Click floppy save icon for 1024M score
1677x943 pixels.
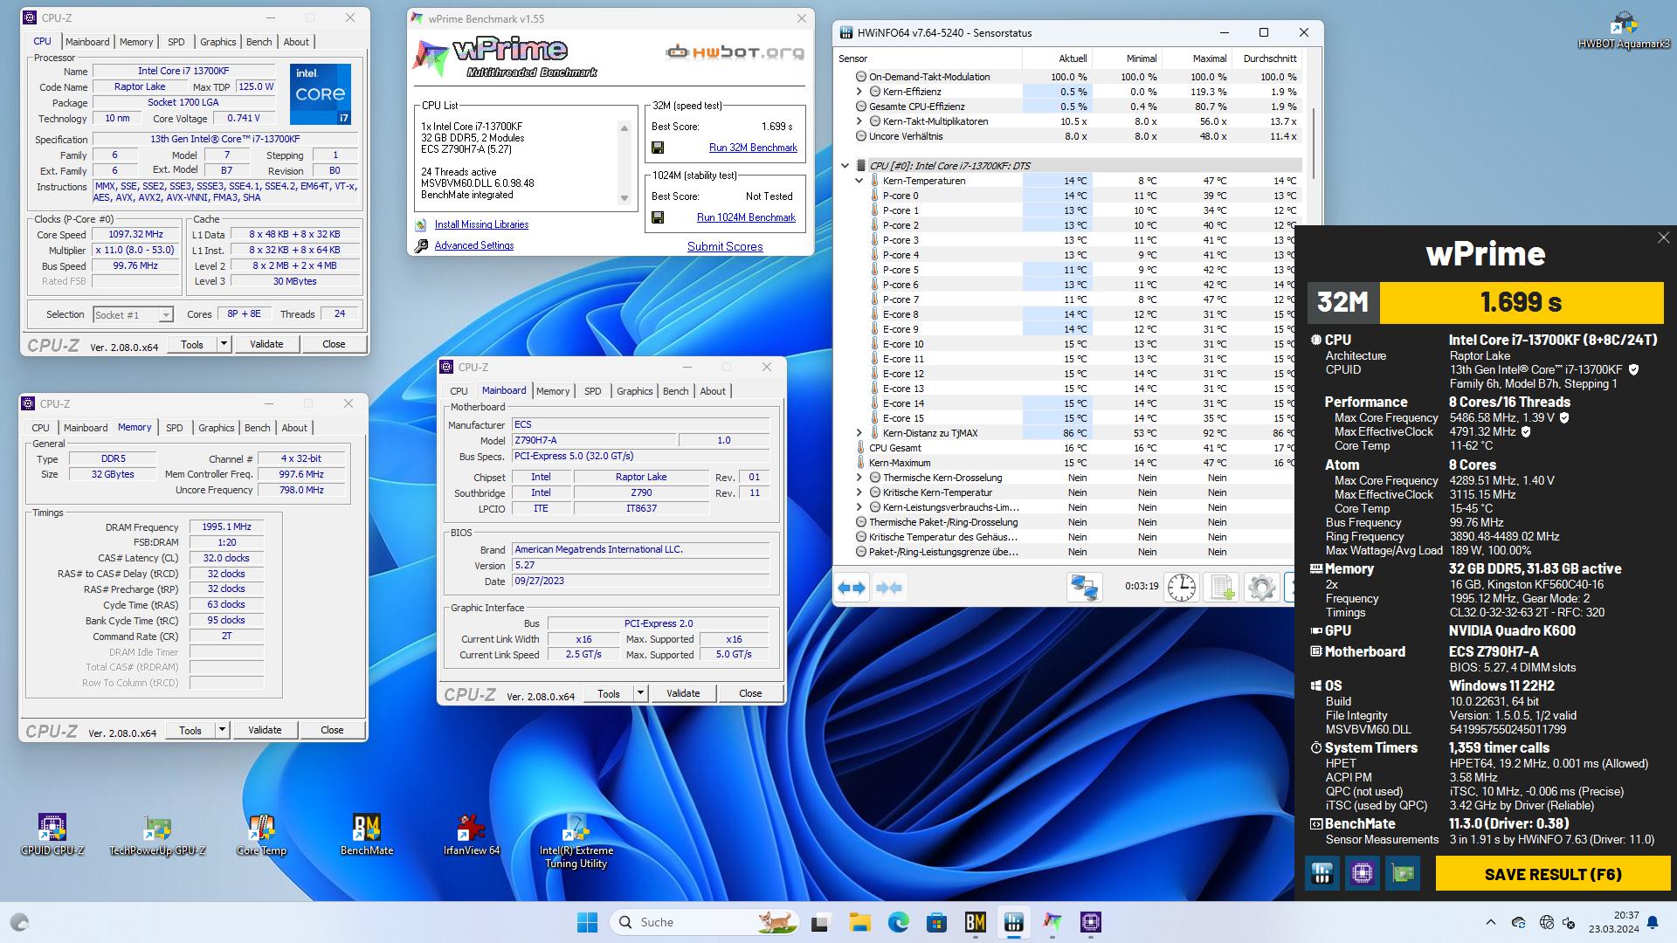click(x=658, y=217)
